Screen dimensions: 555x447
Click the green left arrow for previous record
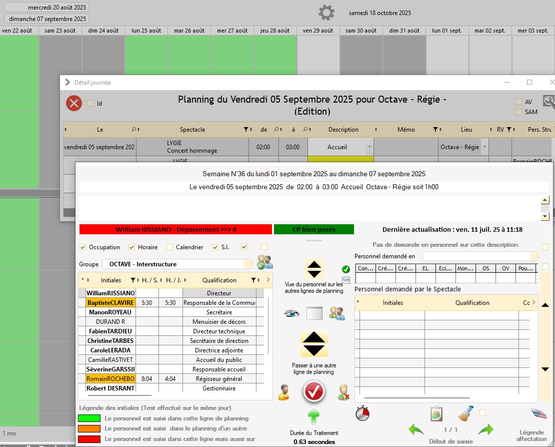point(416,429)
